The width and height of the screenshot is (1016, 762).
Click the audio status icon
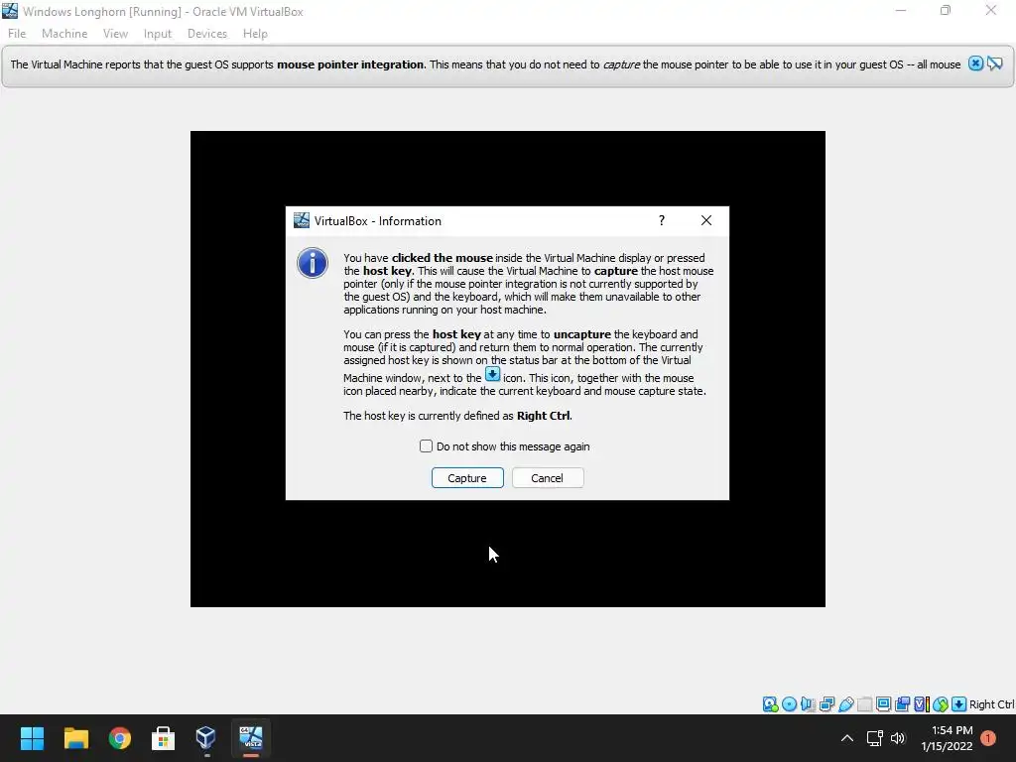click(x=808, y=704)
